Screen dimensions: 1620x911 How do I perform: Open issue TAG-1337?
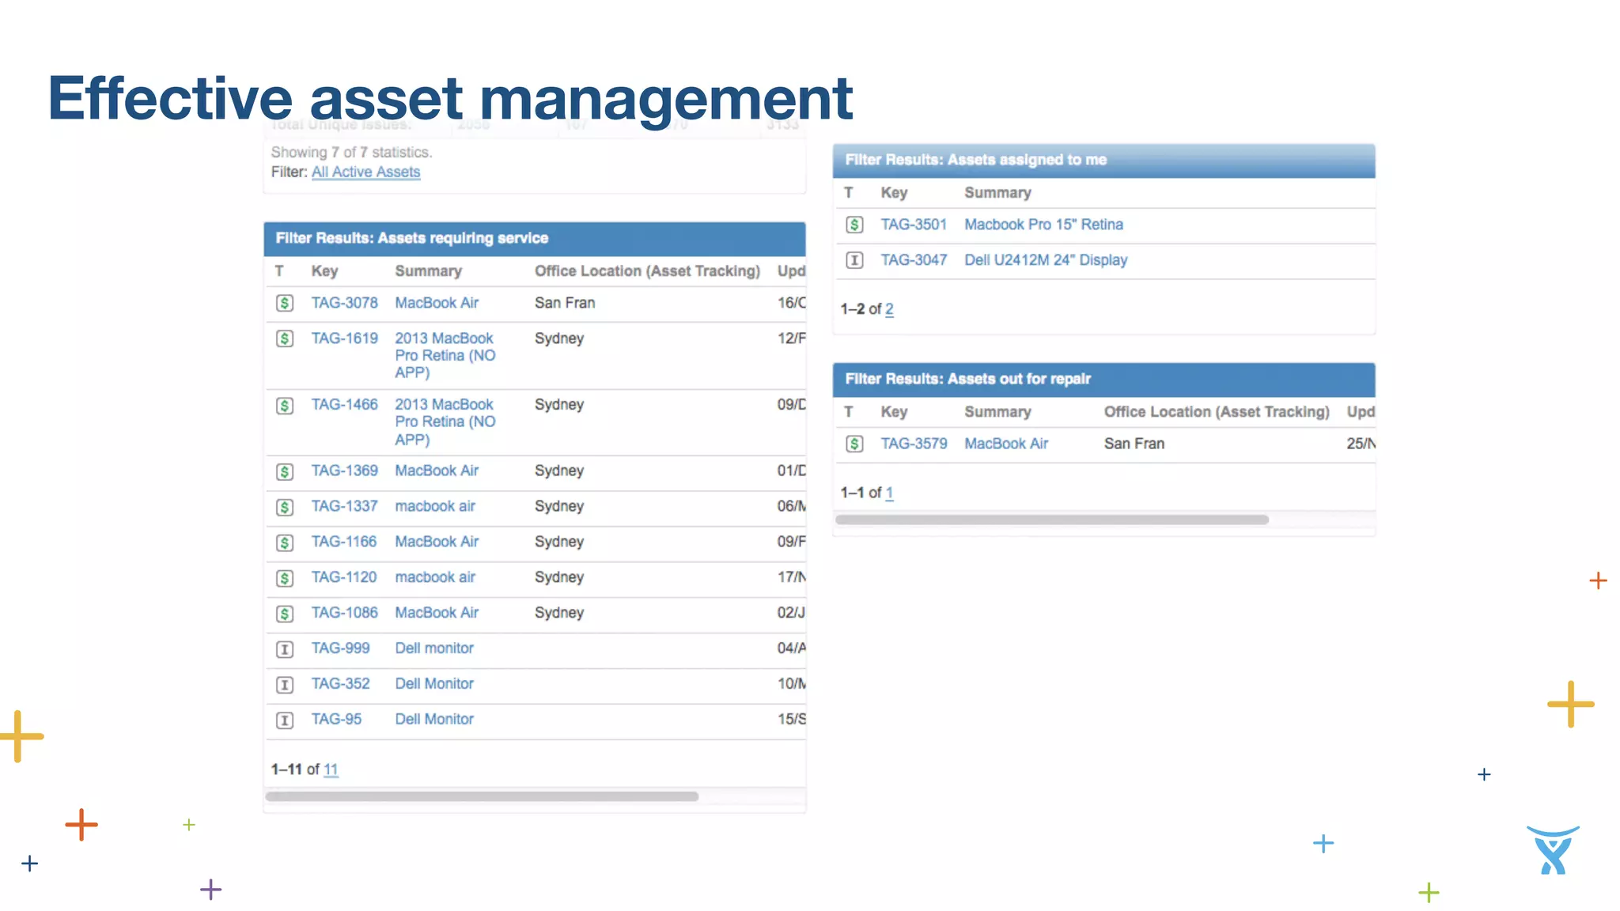tap(344, 506)
